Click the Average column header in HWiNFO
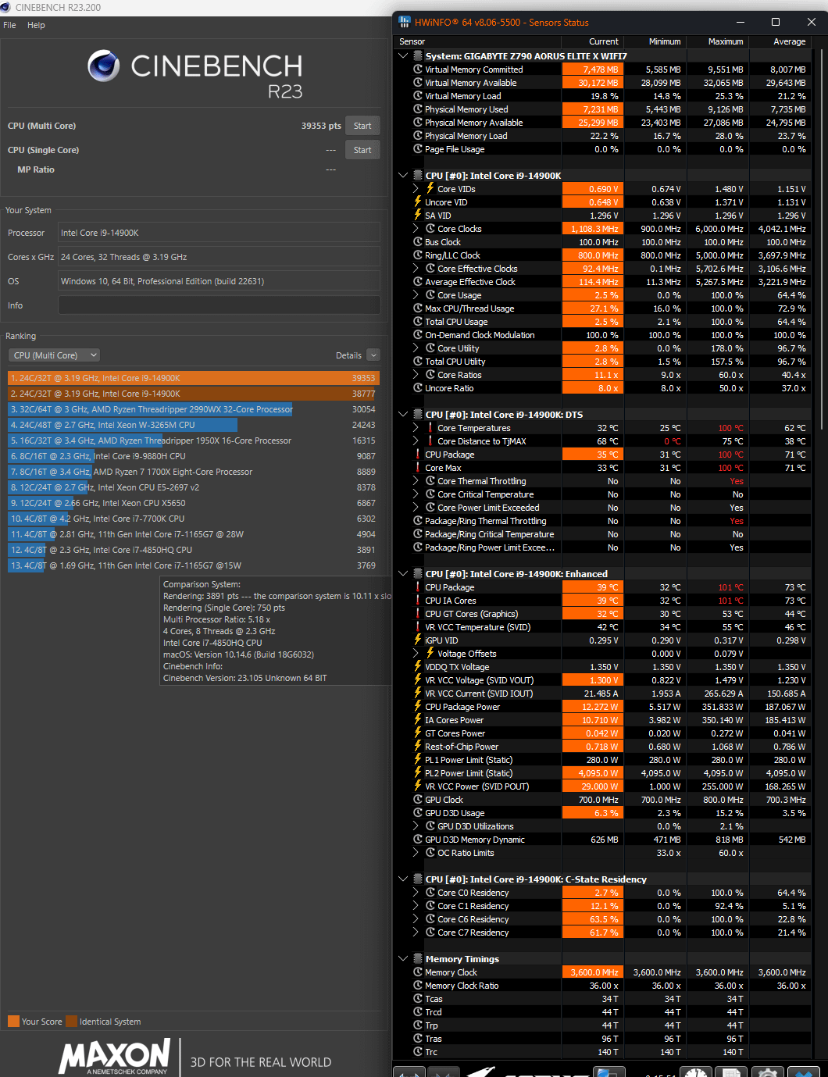Screen dimensions: 828x1077 780,41
